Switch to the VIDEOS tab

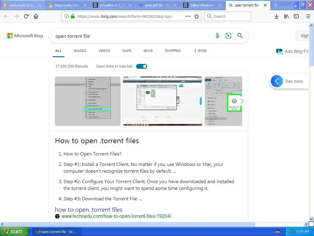click(x=104, y=51)
